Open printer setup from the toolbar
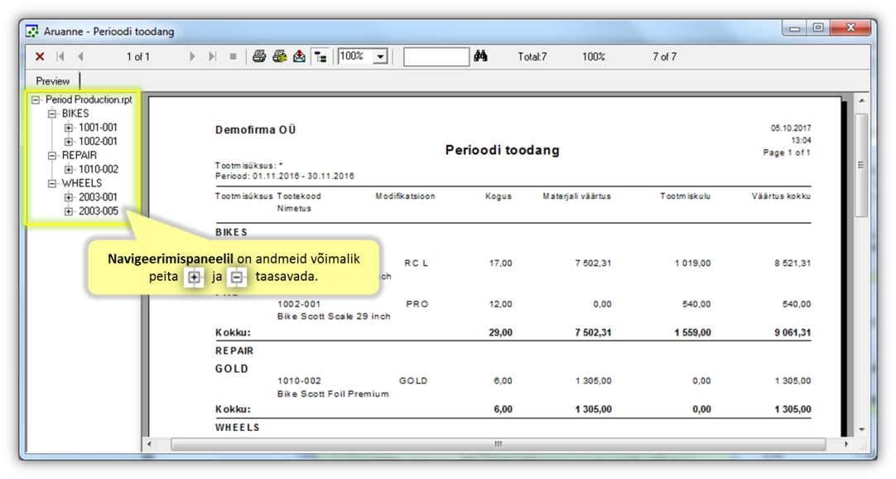Viewport: 896px width, 479px height. click(279, 56)
